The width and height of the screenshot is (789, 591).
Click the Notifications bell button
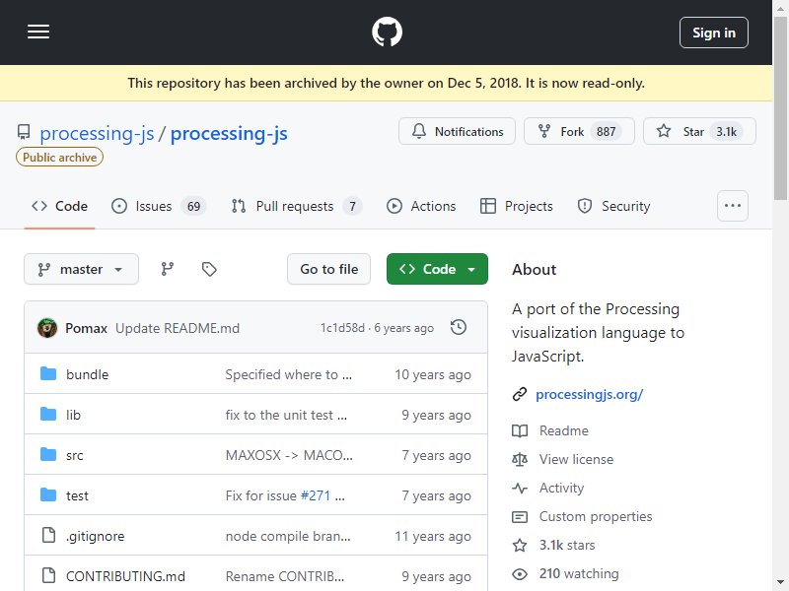coord(457,131)
